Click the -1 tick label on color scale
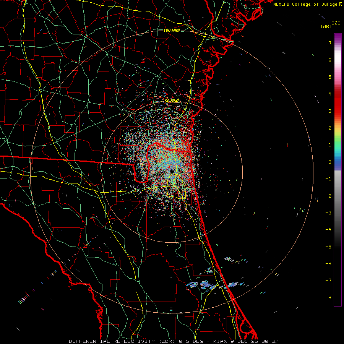This screenshot has width=344, height=344. tap(328, 179)
